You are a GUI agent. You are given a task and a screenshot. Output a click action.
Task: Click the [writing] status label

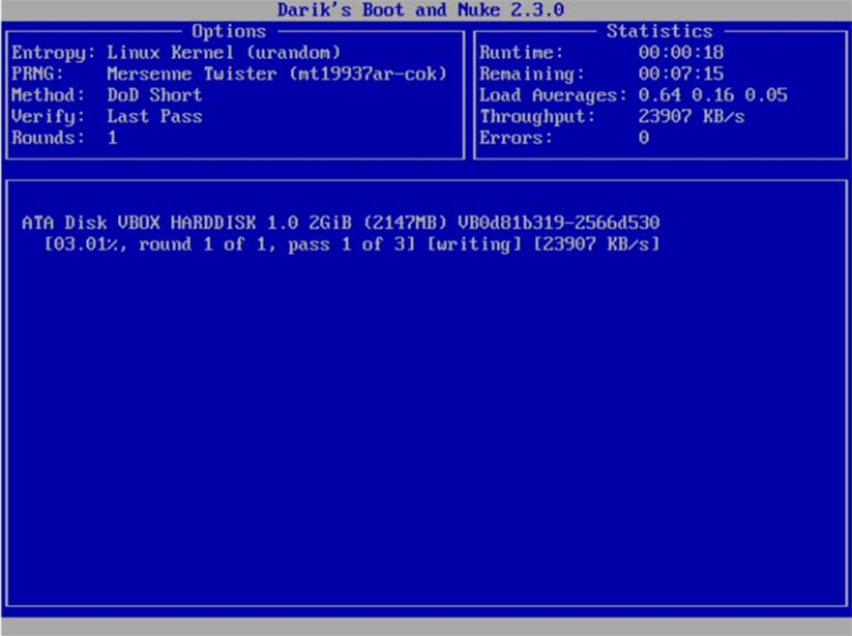(474, 244)
